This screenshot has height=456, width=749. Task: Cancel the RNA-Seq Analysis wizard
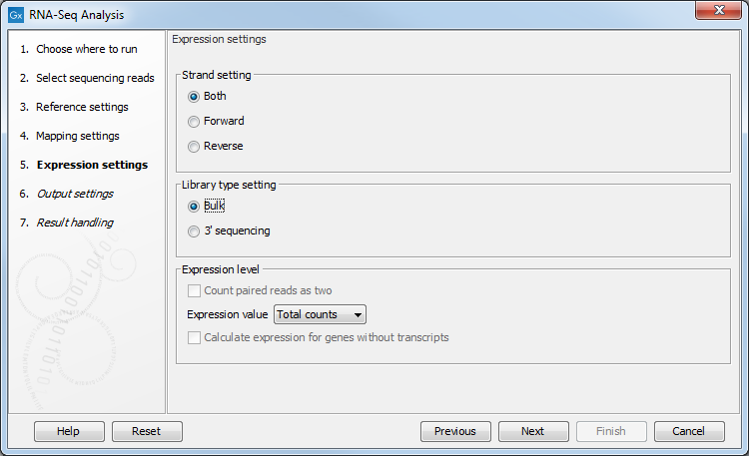pos(689,431)
